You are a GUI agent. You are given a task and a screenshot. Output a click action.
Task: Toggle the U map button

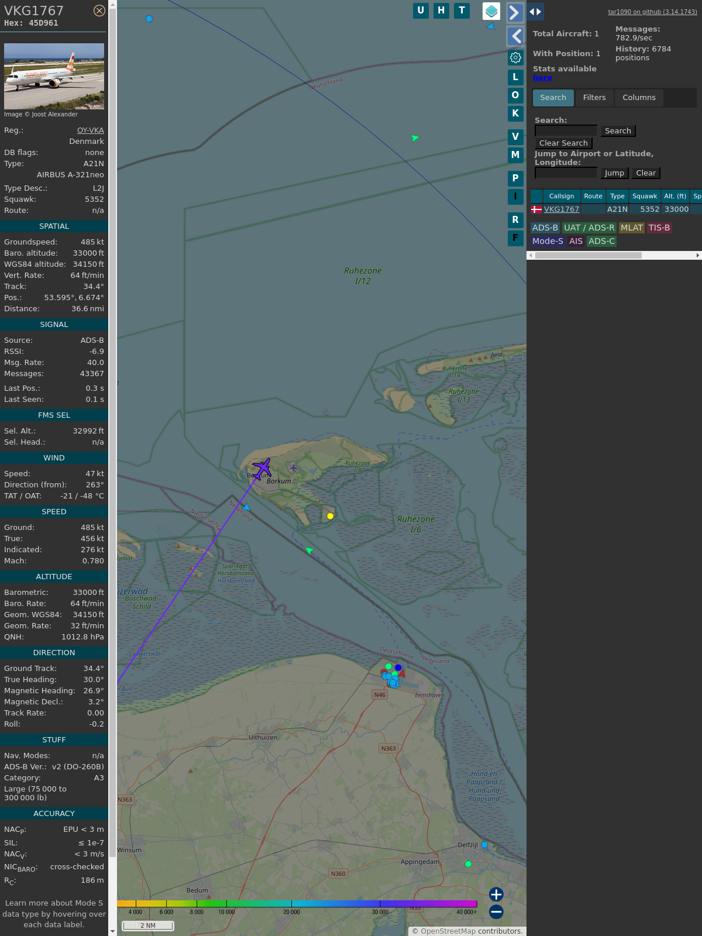pos(421,11)
